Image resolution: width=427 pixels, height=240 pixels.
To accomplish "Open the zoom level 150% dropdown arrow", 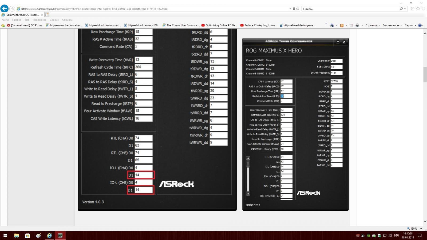I will coord(421,229).
